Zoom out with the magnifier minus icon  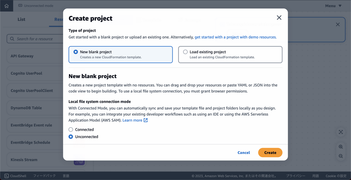click(341, 156)
